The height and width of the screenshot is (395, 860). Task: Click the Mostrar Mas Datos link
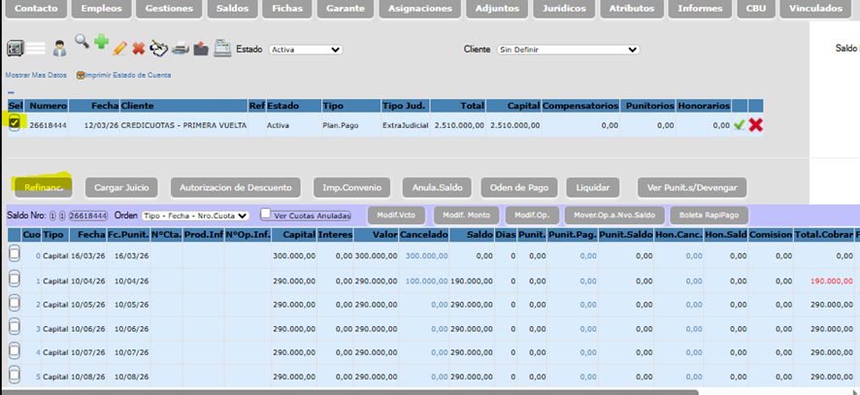tap(36, 75)
